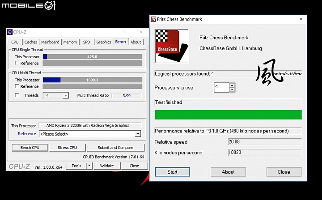Close CPU-Z with the bottom Close button
The height and width of the screenshot is (200, 322).
134,166
